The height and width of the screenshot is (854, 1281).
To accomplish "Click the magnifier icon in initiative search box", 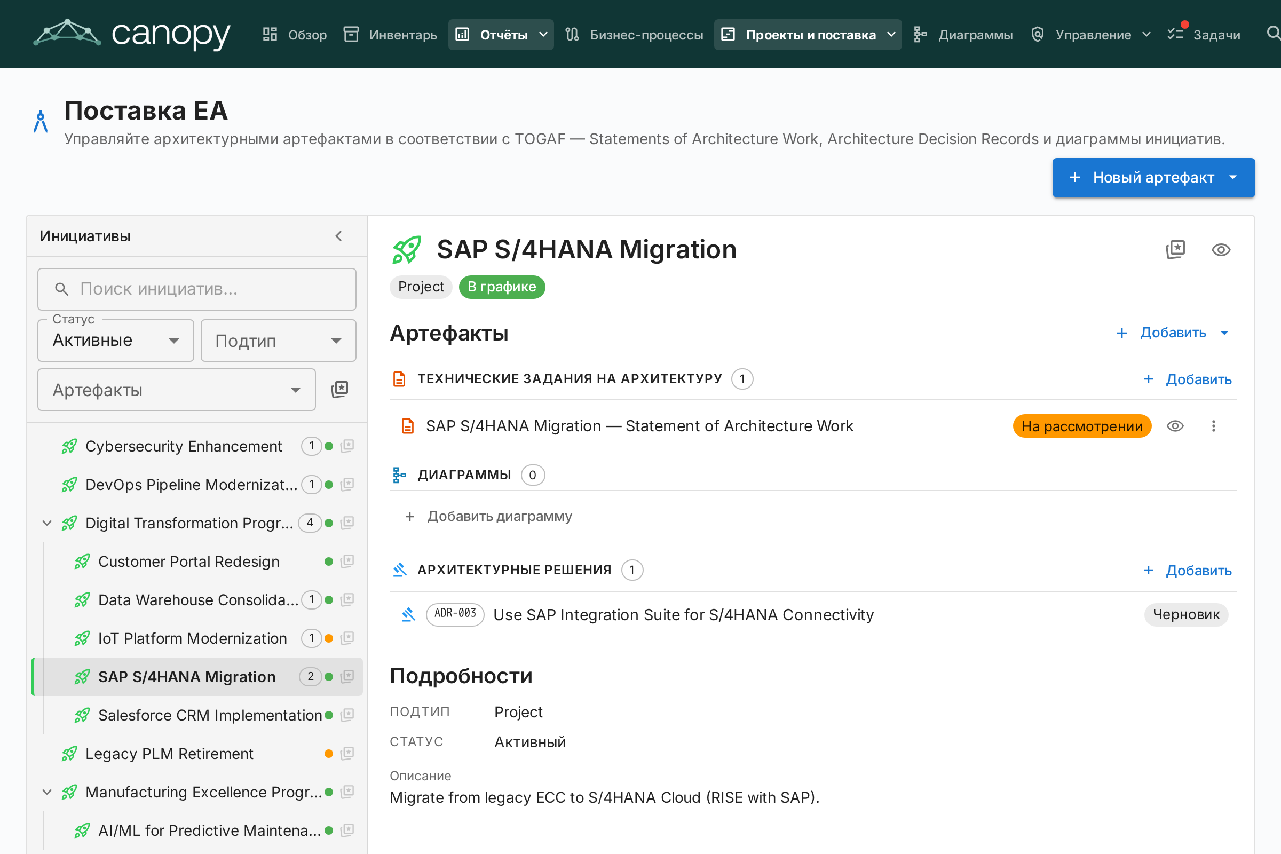I will pyautogui.click(x=61, y=289).
